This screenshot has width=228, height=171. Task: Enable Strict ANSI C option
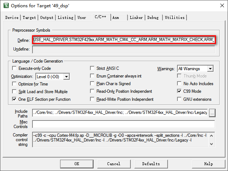coord(93,68)
